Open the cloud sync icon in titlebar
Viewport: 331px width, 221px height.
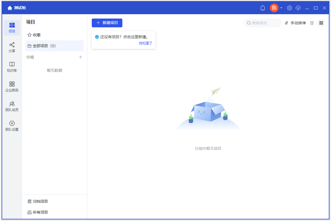[298, 8]
